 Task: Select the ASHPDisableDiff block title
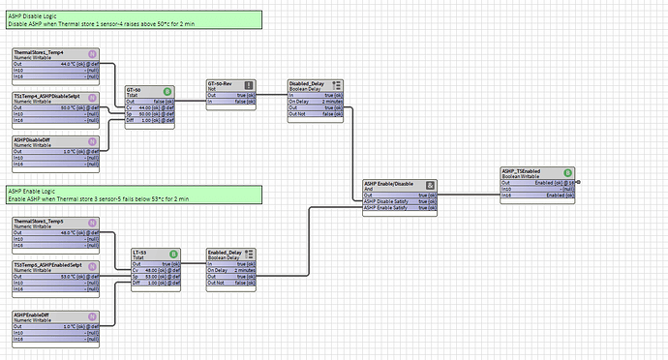(32, 139)
